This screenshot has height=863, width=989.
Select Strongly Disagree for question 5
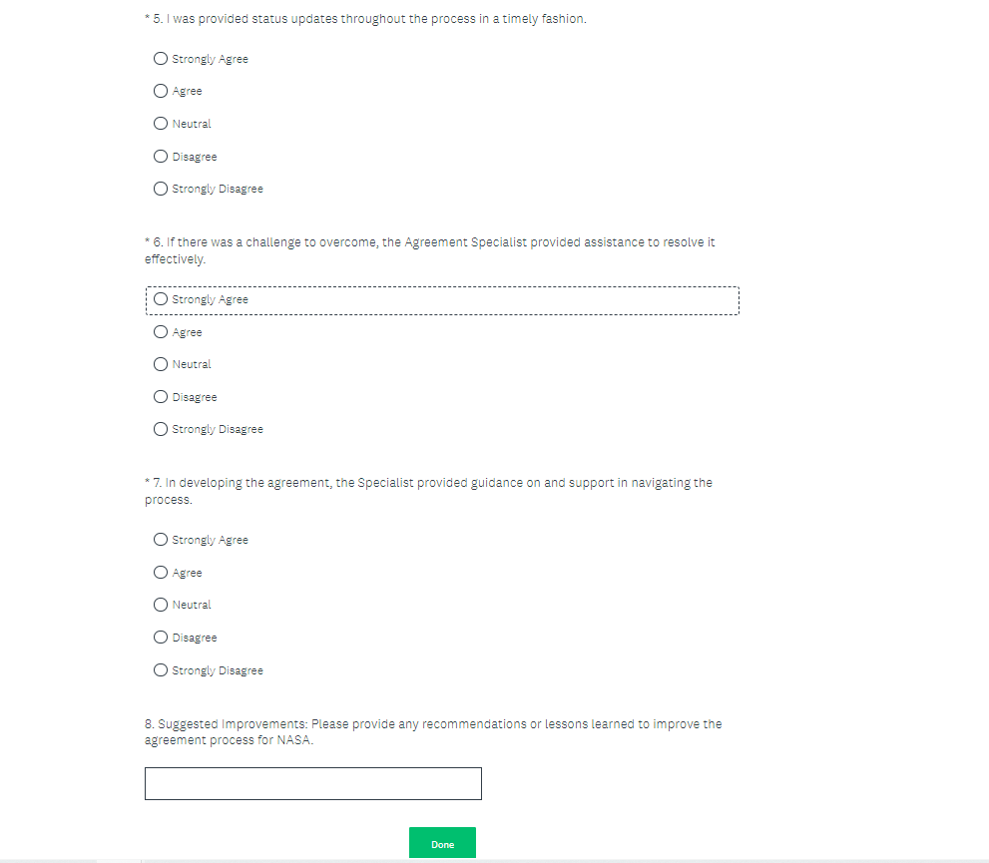click(x=161, y=189)
